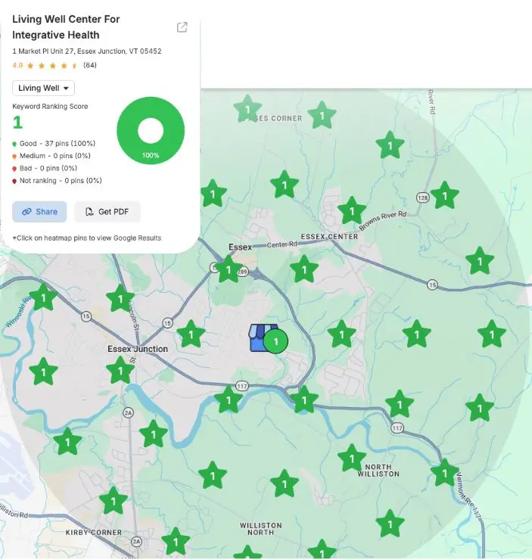Click the green Good legend pin icon
This screenshot has width=532, height=560.
point(14,144)
